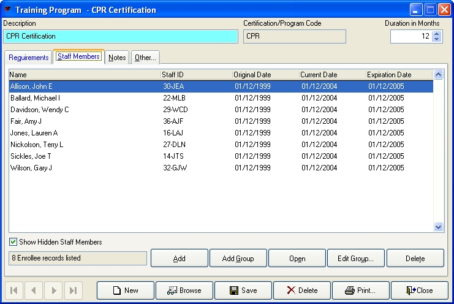Image resolution: width=454 pixels, height=304 pixels.
Task: Click the Add Group button
Action: click(238, 259)
